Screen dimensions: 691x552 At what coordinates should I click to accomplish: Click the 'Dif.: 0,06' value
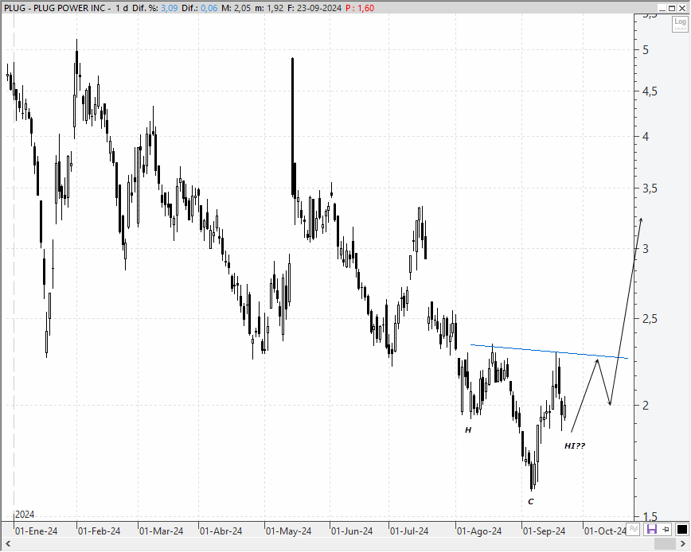click(x=200, y=8)
